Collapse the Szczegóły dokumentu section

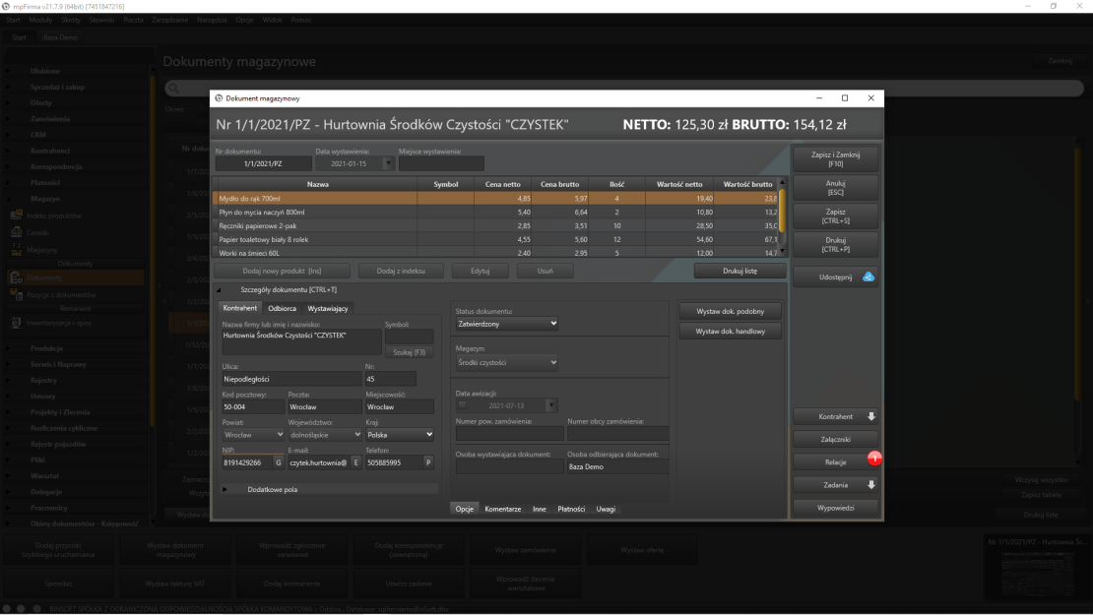click(x=220, y=290)
